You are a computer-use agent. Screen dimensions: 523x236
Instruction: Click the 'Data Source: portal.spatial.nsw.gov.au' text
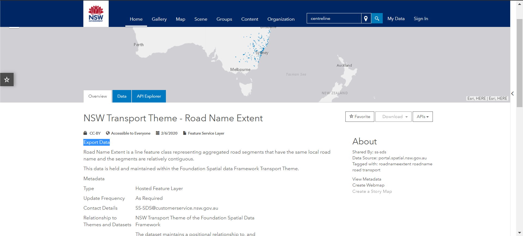390,158
